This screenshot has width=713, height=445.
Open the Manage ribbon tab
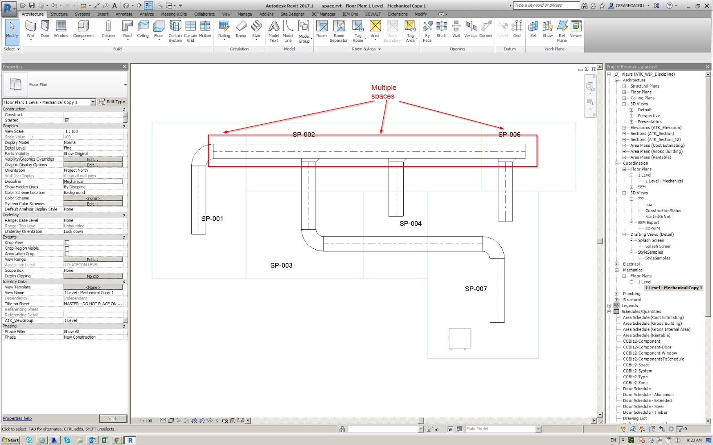tap(244, 14)
